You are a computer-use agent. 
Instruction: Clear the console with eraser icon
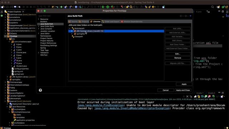point(195,96)
